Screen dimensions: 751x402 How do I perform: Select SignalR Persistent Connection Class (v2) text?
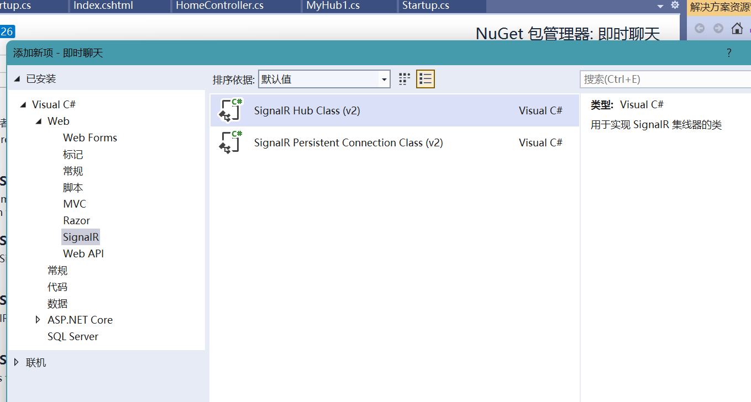(349, 142)
